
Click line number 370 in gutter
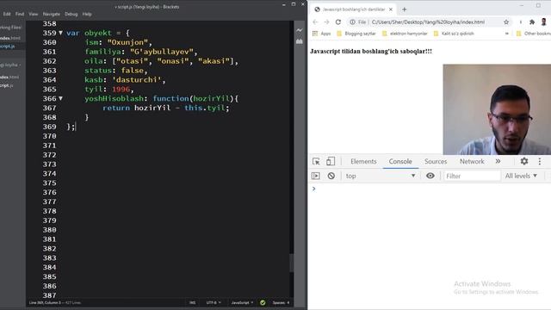pyautogui.click(x=50, y=136)
